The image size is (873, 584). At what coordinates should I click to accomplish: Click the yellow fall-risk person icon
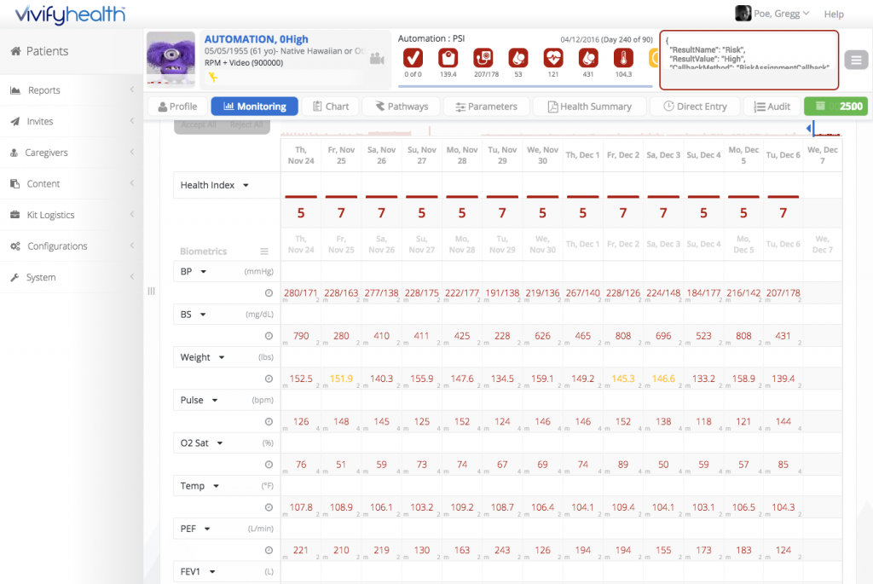[x=212, y=77]
